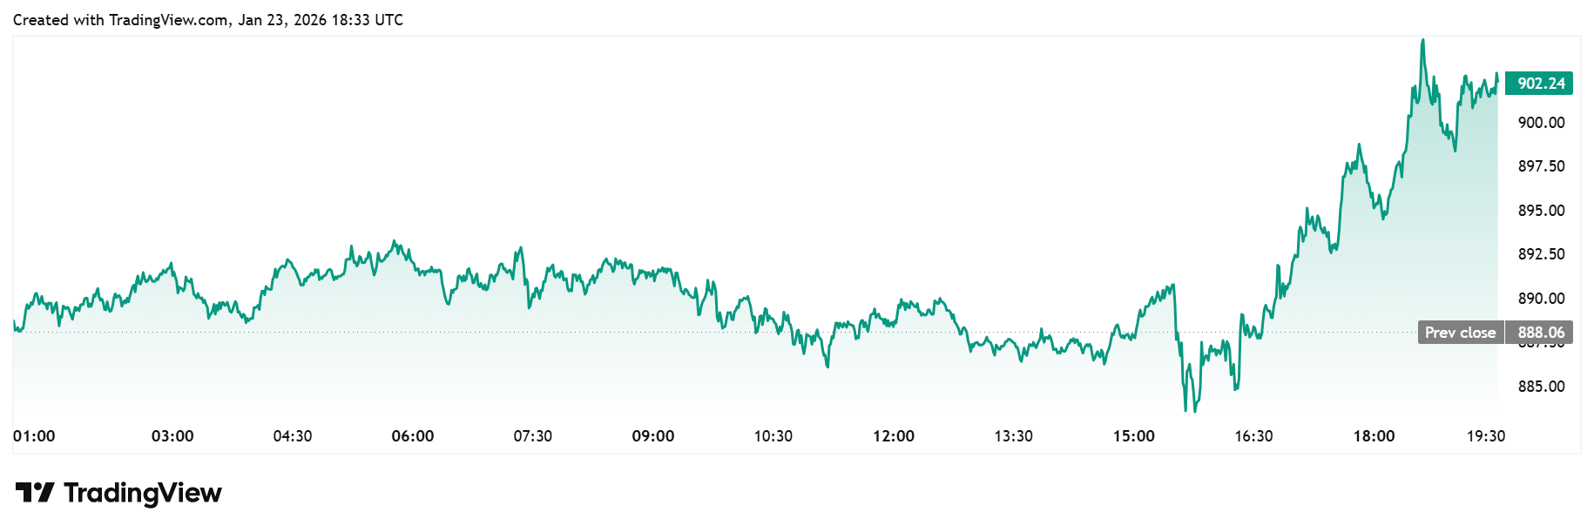Select the 888.06 previous close value
1594x532 pixels.
pos(1541,333)
